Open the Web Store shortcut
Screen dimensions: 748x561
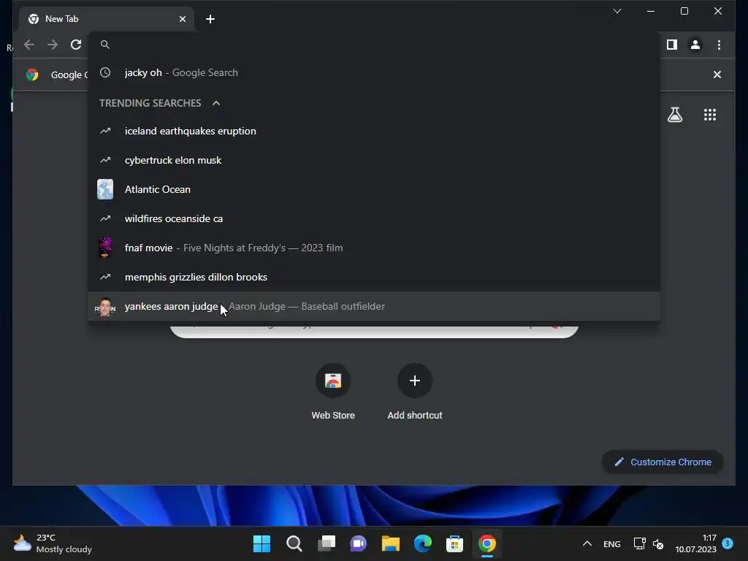(x=333, y=392)
